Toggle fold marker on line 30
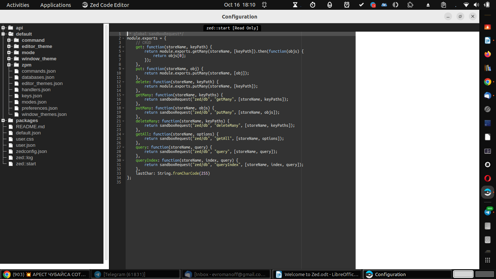The width and height of the screenshot is (496, 279). tap(123, 160)
